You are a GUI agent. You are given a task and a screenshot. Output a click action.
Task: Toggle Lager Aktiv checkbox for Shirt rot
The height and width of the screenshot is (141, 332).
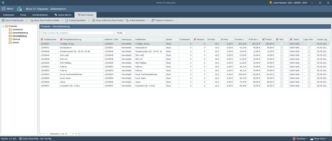tap(309, 59)
